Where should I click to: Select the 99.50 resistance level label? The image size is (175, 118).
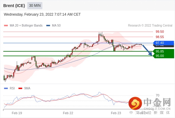click(x=160, y=32)
